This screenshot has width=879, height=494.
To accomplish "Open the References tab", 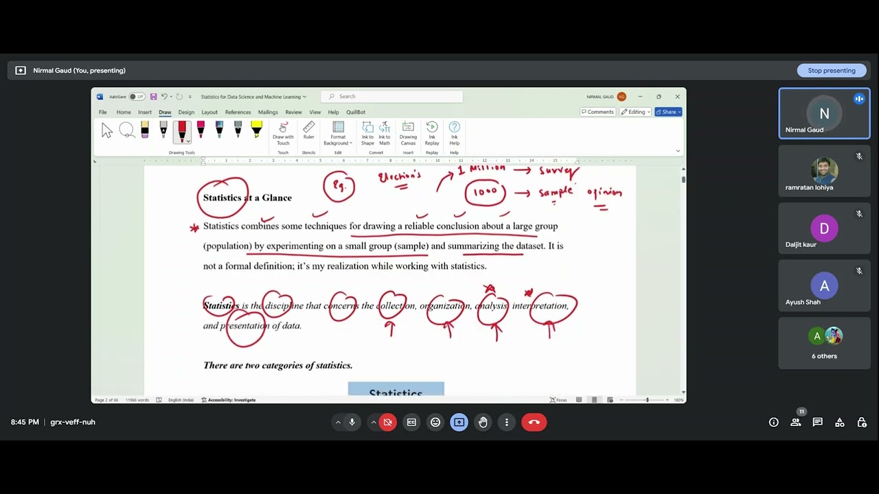I will click(238, 112).
